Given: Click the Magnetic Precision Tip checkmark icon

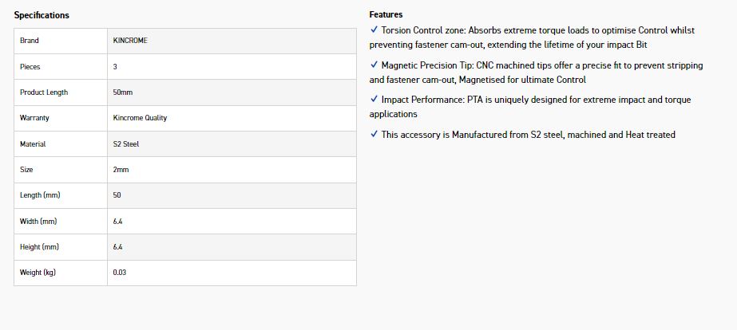Looking at the screenshot, I should point(374,65).
